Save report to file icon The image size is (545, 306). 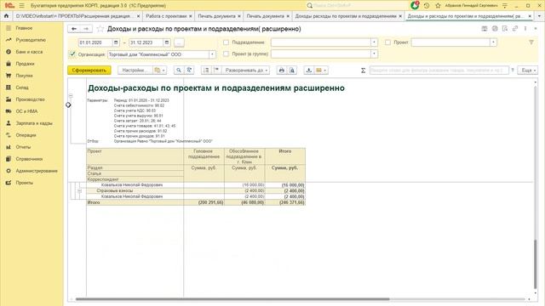[x=308, y=71]
